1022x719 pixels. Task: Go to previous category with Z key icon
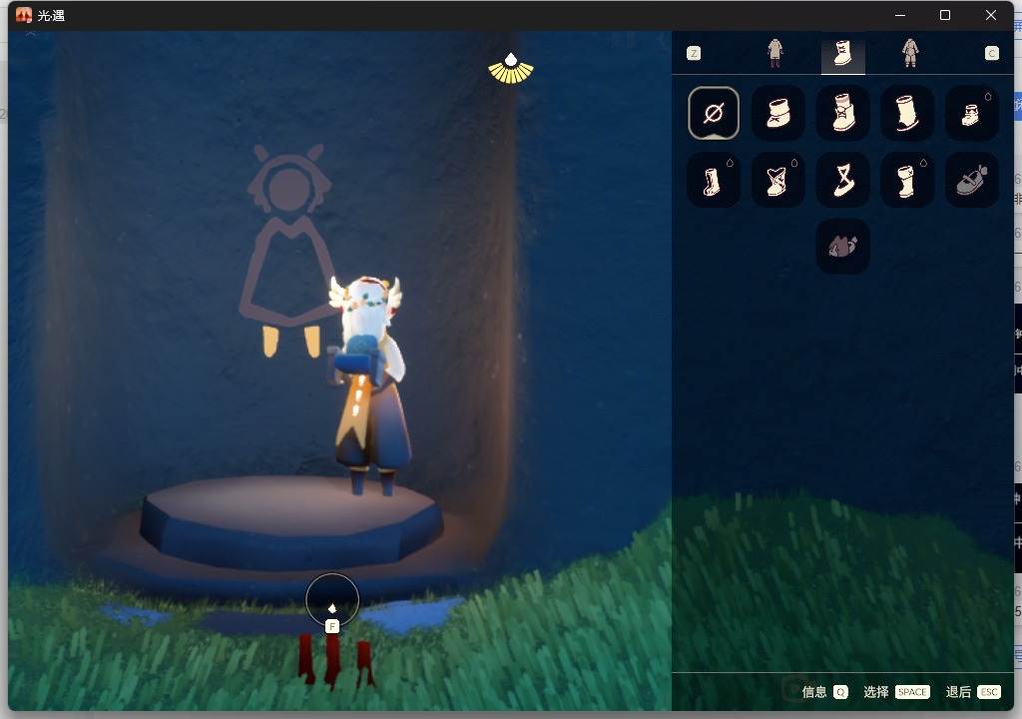694,54
